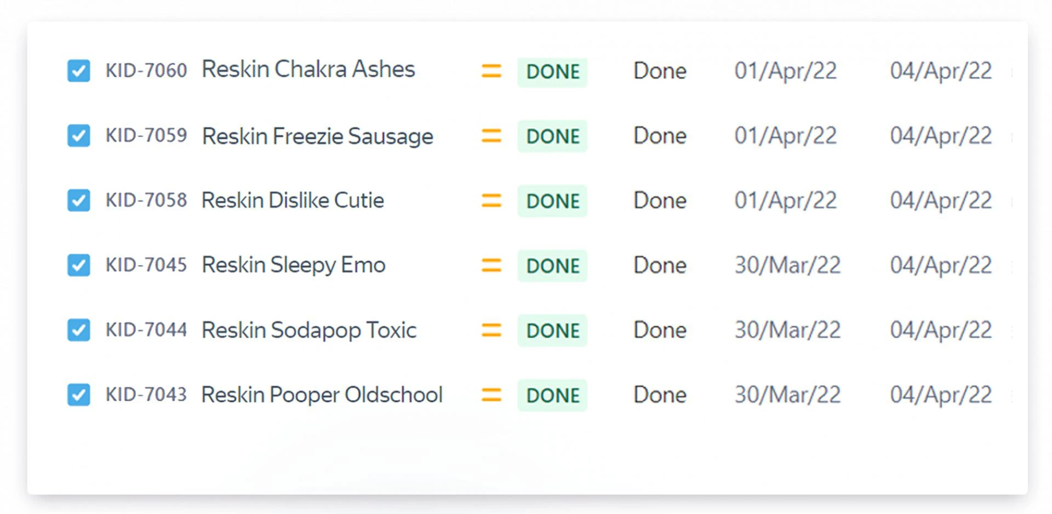Click medium priority icon for KID-7044

pos(491,330)
